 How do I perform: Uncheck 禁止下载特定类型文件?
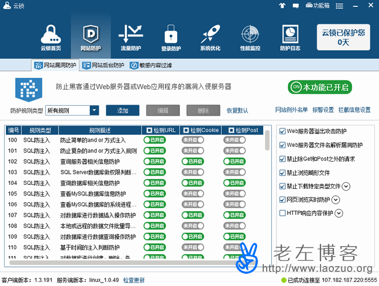click(x=282, y=186)
